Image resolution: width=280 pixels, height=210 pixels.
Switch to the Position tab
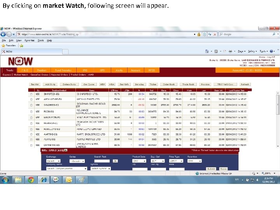(x=42, y=70)
